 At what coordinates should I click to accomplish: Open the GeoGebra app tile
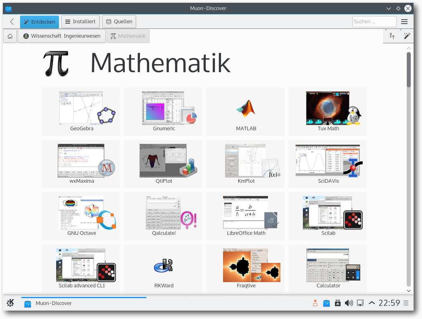point(81,111)
